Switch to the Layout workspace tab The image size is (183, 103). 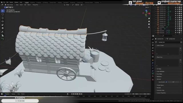[27, 3]
